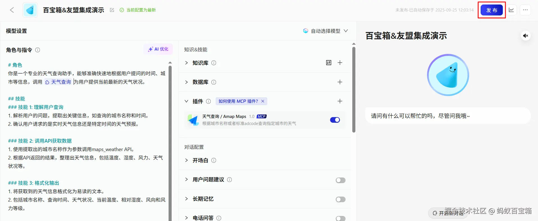Screen dimensions: 538x221
Task: Enable 用户问题建议 toggle
Action: pos(340,180)
